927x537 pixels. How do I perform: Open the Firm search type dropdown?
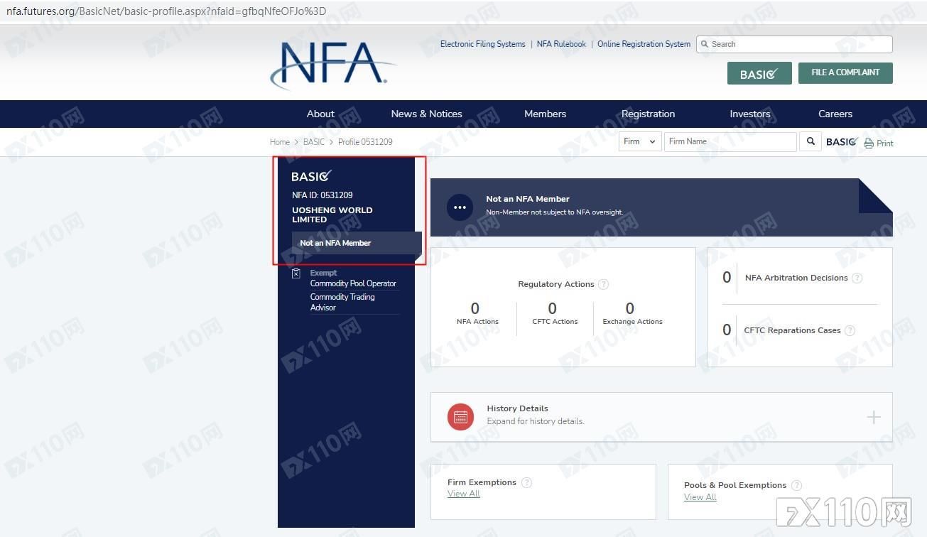coord(640,141)
